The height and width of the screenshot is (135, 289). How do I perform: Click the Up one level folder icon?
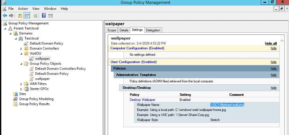point(20,15)
